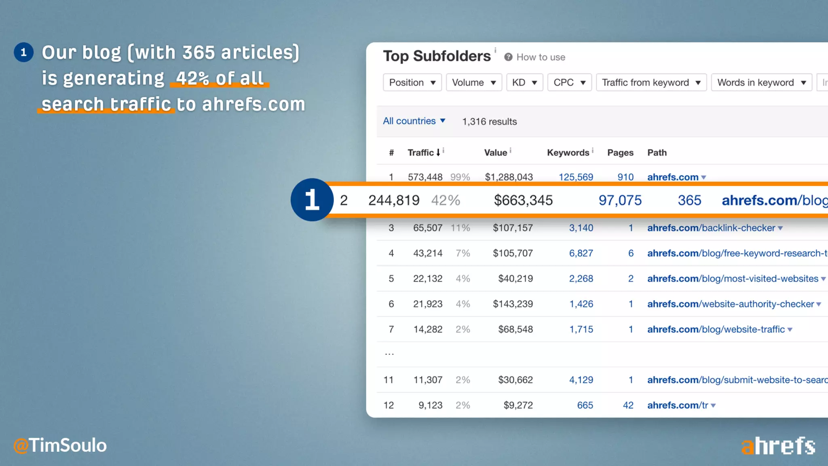Open the CPC filter dropdown

[569, 83]
